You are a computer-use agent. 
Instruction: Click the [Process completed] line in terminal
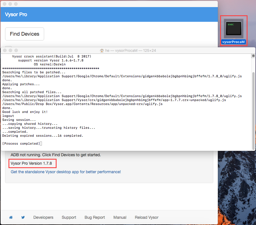[x=21, y=143]
